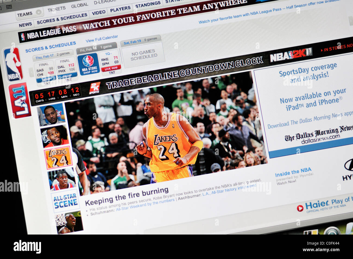The width and height of the screenshot is (353, 259).
Task: Open the Teams dropdown arrow
Action: [x=39, y=12]
